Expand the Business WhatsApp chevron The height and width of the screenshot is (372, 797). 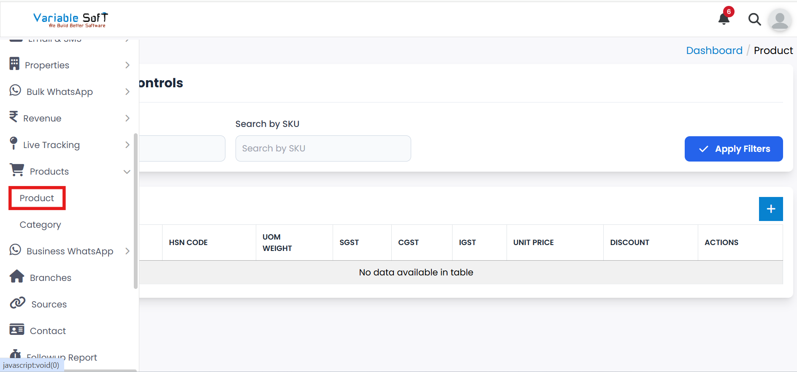(x=127, y=251)
